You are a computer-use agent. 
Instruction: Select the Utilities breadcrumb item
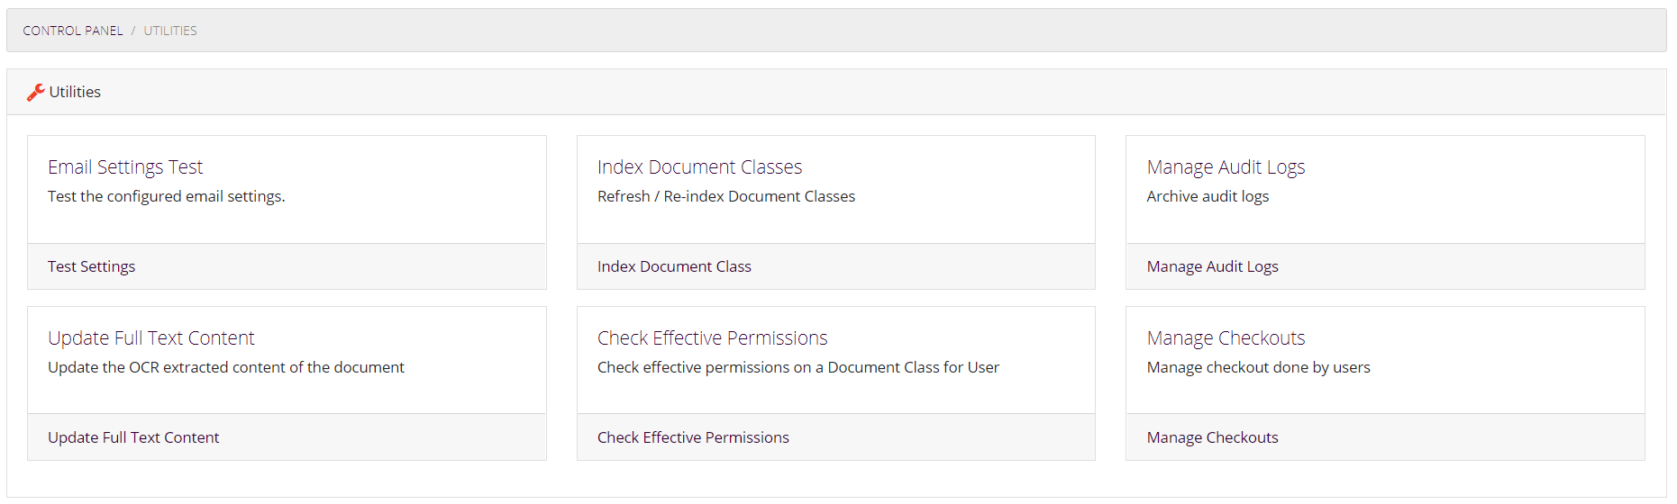(170, 31)
